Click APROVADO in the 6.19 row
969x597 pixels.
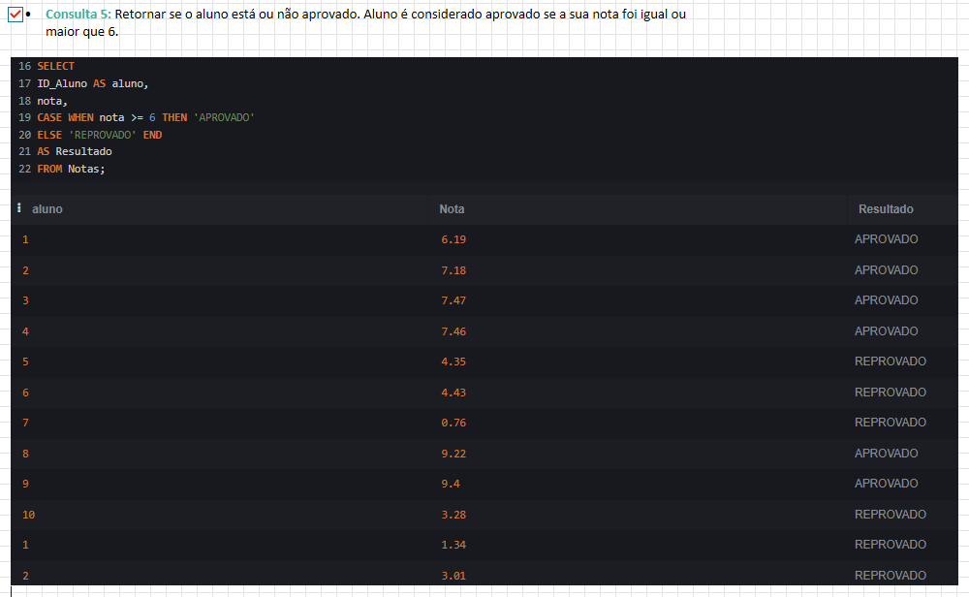coord(886,239)
